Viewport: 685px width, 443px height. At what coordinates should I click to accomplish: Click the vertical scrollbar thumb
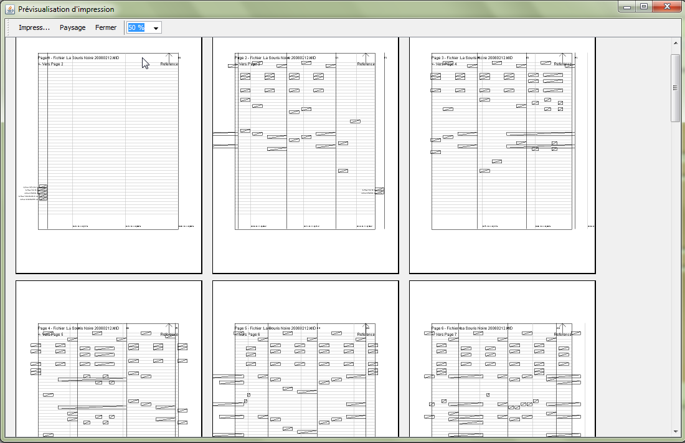676,88
